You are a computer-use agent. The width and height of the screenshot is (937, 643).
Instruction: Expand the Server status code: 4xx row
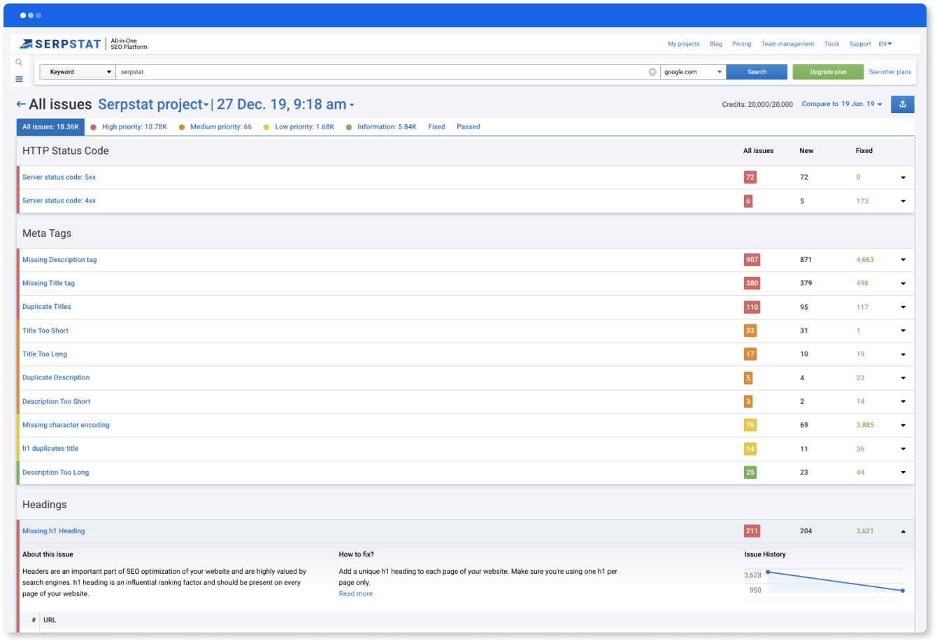click(x=903, y=201)
